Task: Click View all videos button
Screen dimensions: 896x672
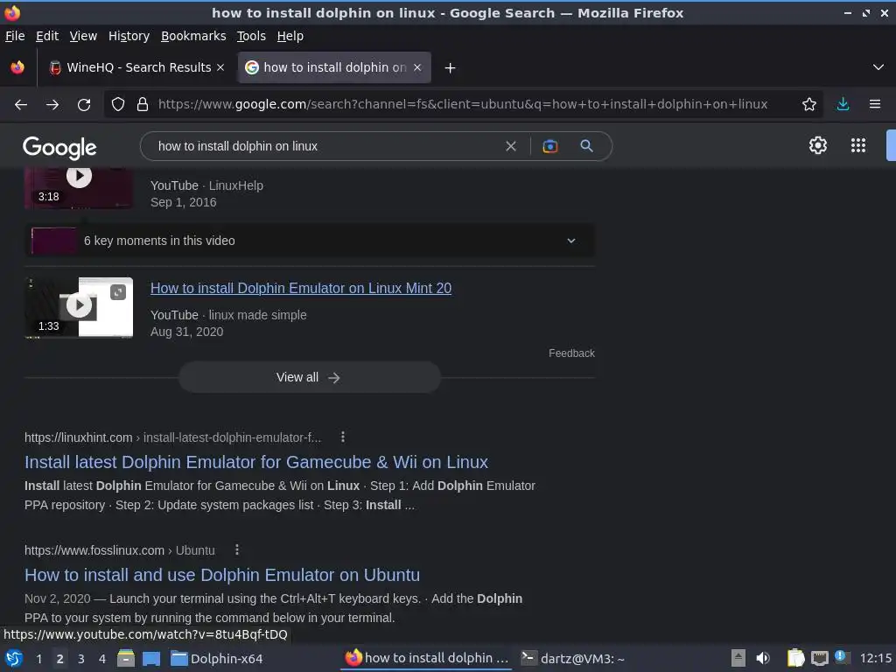Action: click(310, 377)
